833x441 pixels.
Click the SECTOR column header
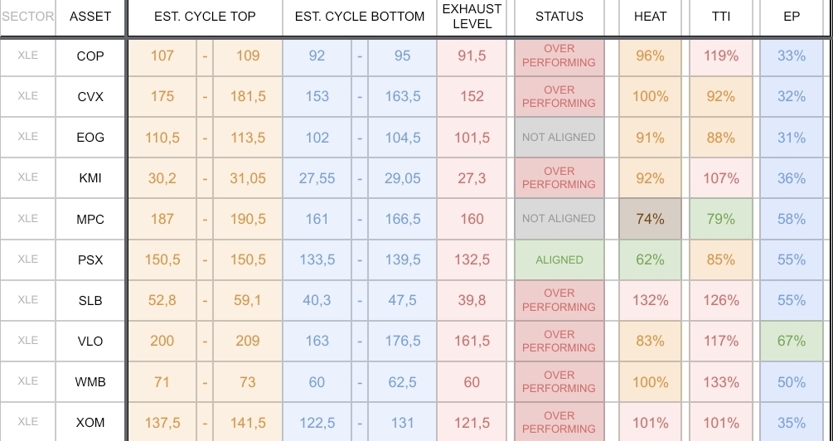pyautogui.click(x=27, y=17)
